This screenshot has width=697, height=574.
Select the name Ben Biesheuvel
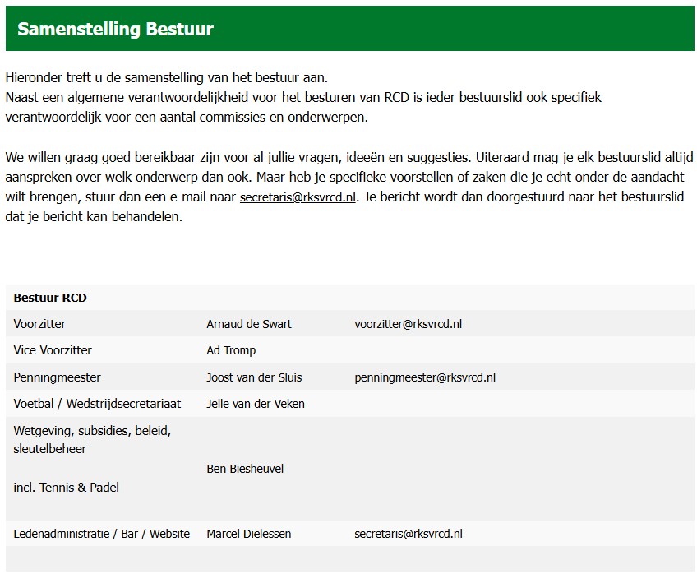click(245, 469)
